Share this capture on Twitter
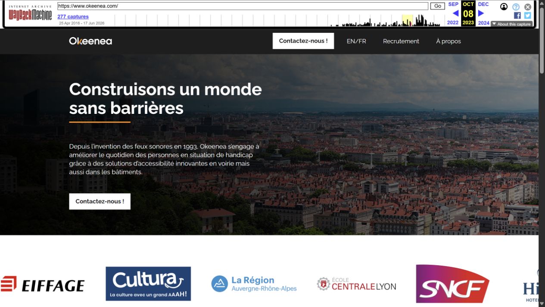This screenshot has width=545, height=307. pos(528,16)
